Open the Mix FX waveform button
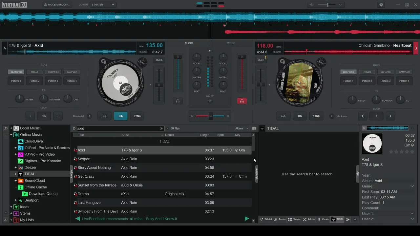Screen dimensions: 420x236 [210, 101]
